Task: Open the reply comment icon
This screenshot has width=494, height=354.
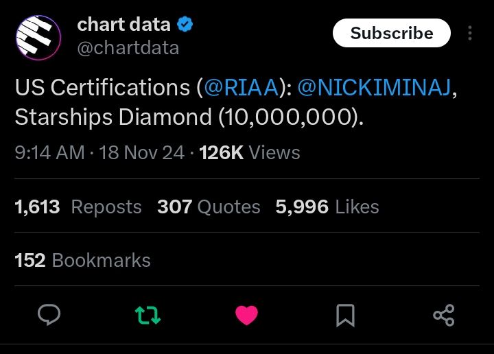Action: pyautogui.click(x=49, y=315)
